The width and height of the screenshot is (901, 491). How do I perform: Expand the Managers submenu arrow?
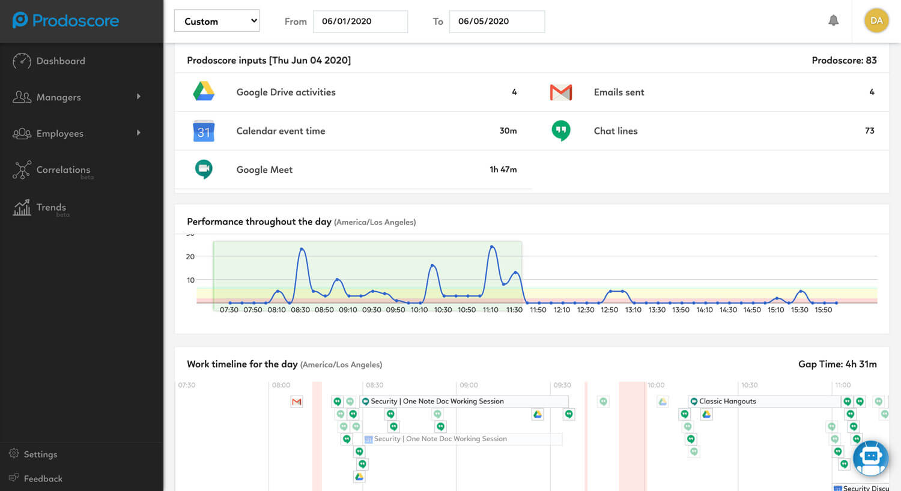[139, 97]
